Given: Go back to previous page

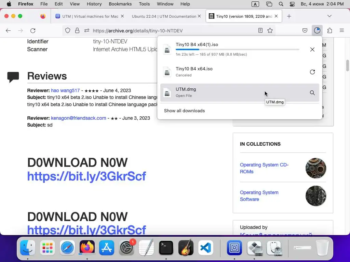Looking at the screenshot, I should coord(8,30).
